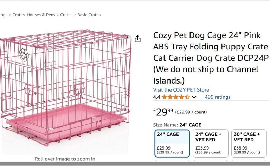Click the £29.99 main price
Screen dimensions: 270x166
coord(163,112)
